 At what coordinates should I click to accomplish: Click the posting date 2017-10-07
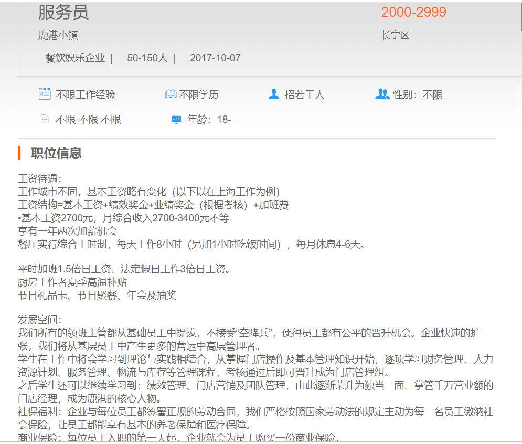[x=215, y=58]
